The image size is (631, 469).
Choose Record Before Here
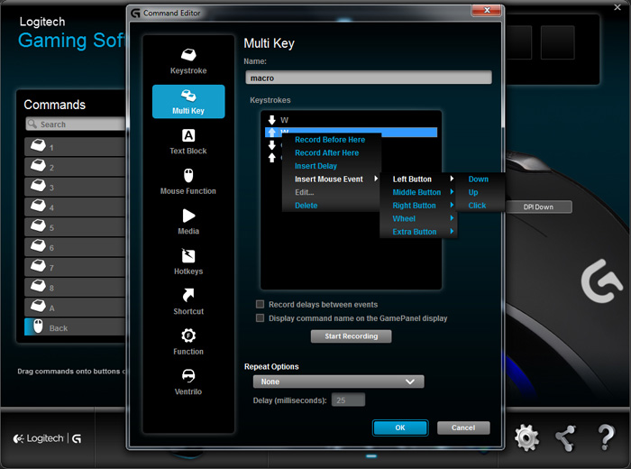click(x=330, y=140)
